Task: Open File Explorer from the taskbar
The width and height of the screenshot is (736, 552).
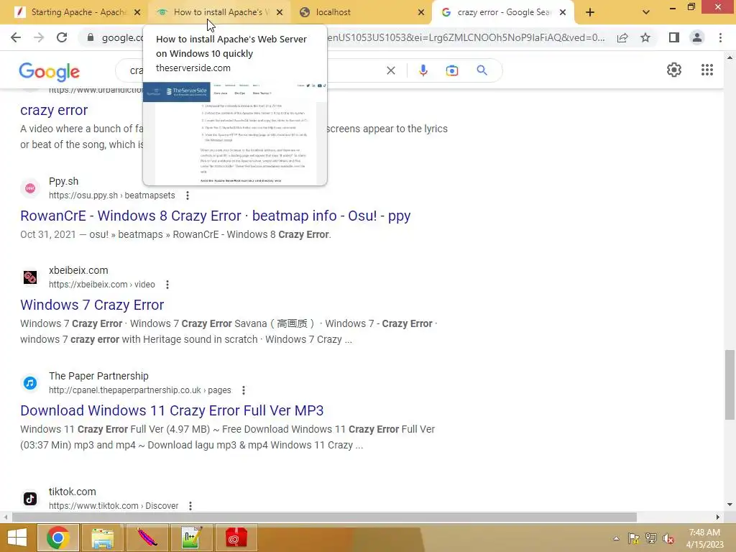Action: (102, 538)
